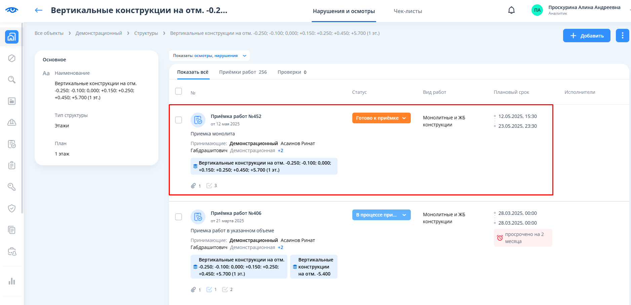Open the three-dot more options button
This screenshot has height=305, width=631.
tap(622, 36)
